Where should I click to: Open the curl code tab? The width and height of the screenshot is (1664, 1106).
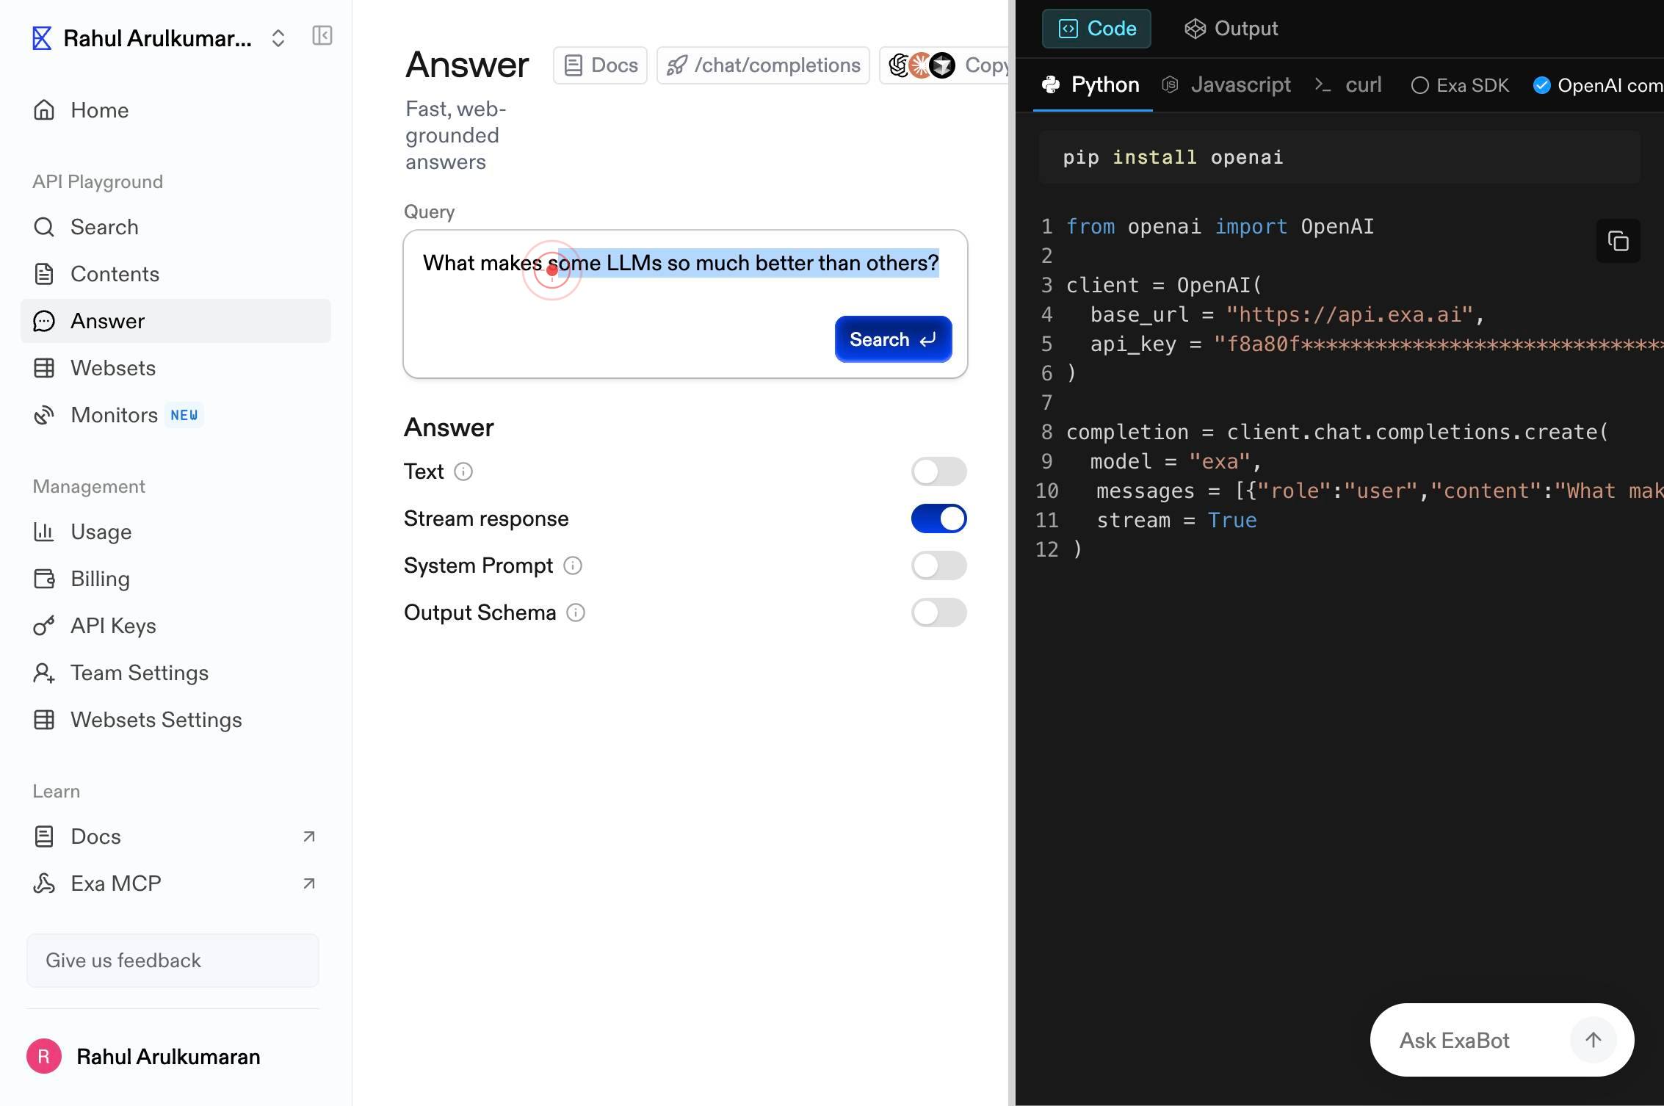[x=1348, y=85]
